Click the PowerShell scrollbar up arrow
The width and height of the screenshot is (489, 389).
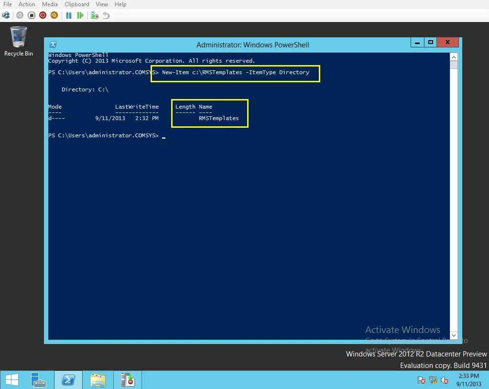[x=454, y=57]
